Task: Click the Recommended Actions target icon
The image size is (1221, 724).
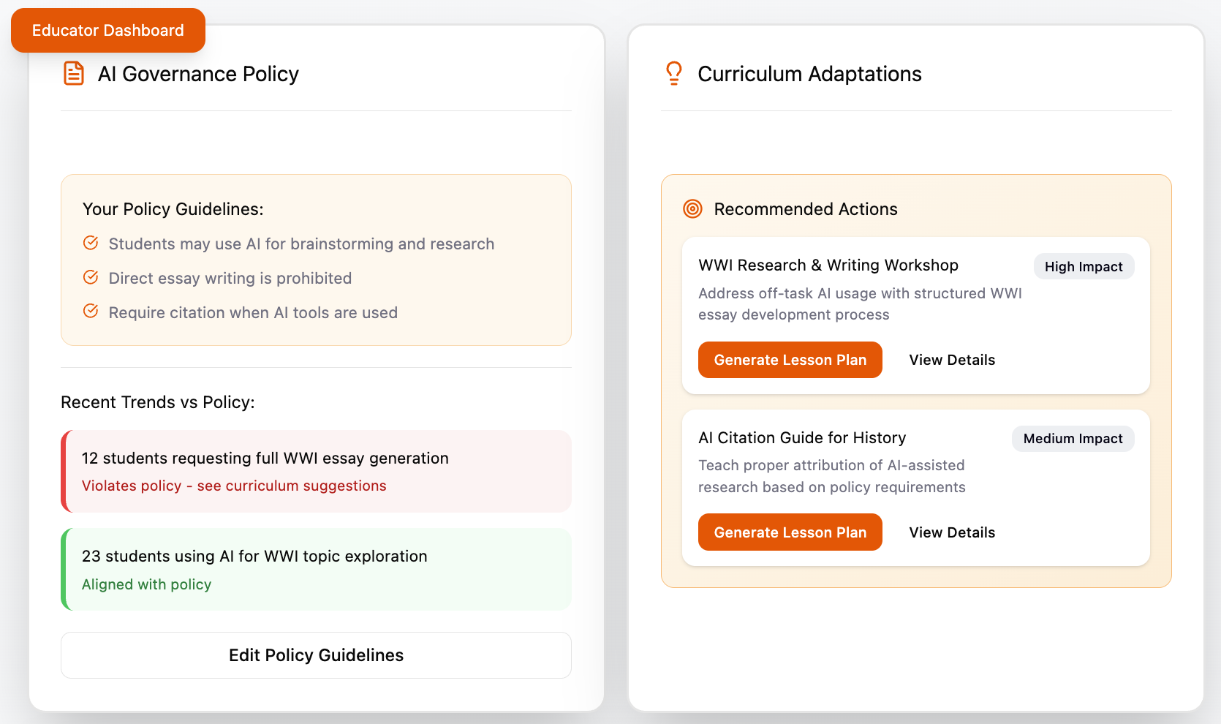Action: coord(692,209)
